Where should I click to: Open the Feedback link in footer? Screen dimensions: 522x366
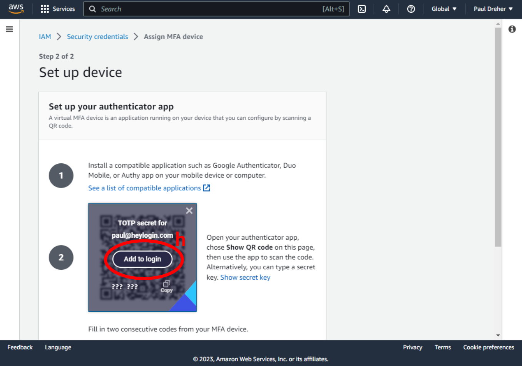tap(20, 347)
